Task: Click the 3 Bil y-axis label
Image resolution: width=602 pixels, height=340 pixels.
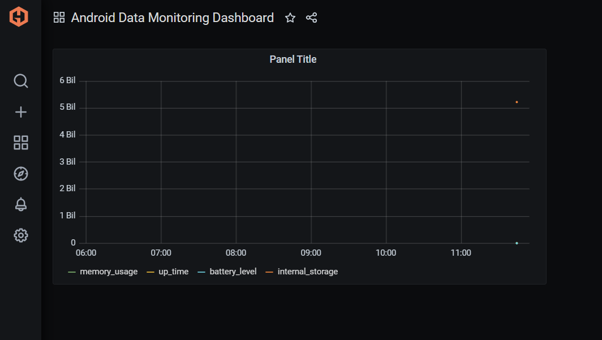Action: click(67, 162)
